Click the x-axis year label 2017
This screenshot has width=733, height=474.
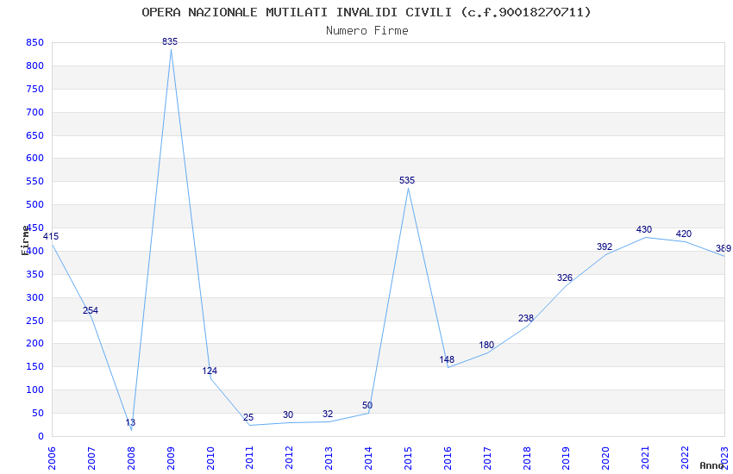487,458
